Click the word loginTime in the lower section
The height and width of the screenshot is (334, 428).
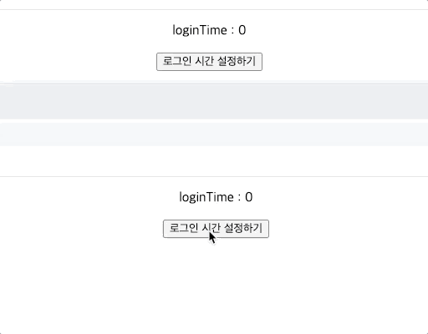coord(206,197)
